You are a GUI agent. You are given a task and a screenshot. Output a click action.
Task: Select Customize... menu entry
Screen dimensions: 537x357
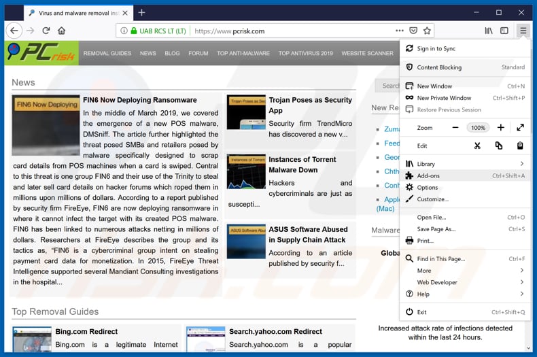click(x=465, y=199)
